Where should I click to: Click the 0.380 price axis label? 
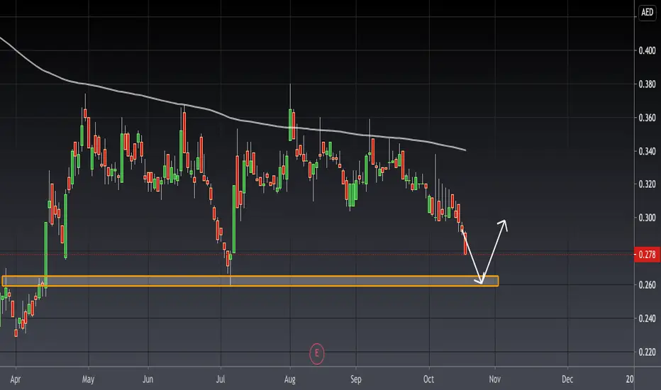pos(647,84)
